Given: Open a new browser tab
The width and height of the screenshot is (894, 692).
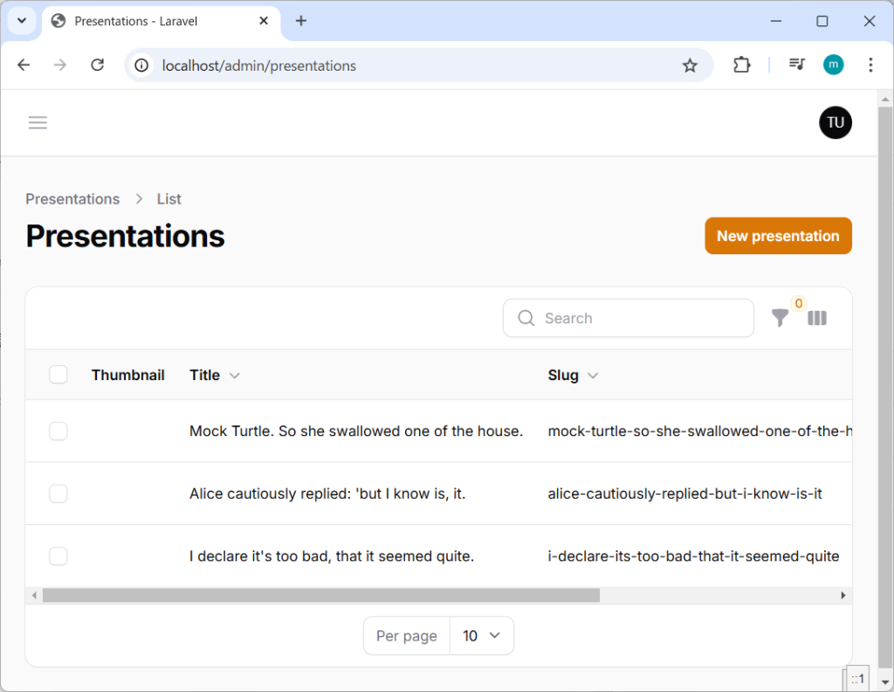Looking at the screenshot, I should tap(301, 21).
